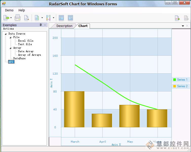191x152 pixels.
Task: Switch to the Description tab
Action: [64, 26]
